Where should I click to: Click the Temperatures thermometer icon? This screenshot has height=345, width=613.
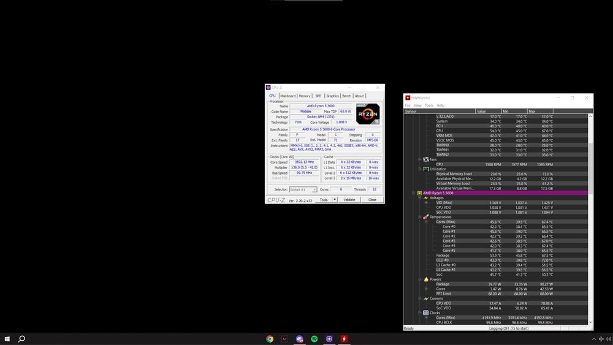(x=426, y=217)
